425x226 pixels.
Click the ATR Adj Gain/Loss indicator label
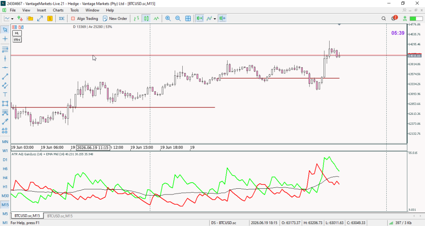click(x=52, y=154)
